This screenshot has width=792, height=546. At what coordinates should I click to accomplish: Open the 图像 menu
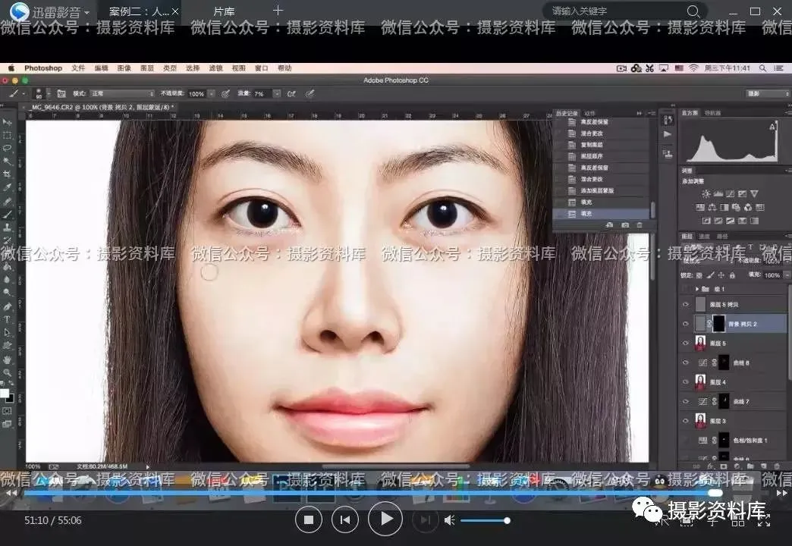coord(124,68)
